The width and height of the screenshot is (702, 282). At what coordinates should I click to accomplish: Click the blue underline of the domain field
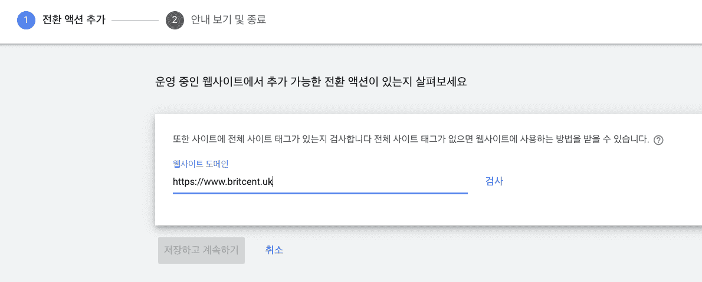point(320,193)
